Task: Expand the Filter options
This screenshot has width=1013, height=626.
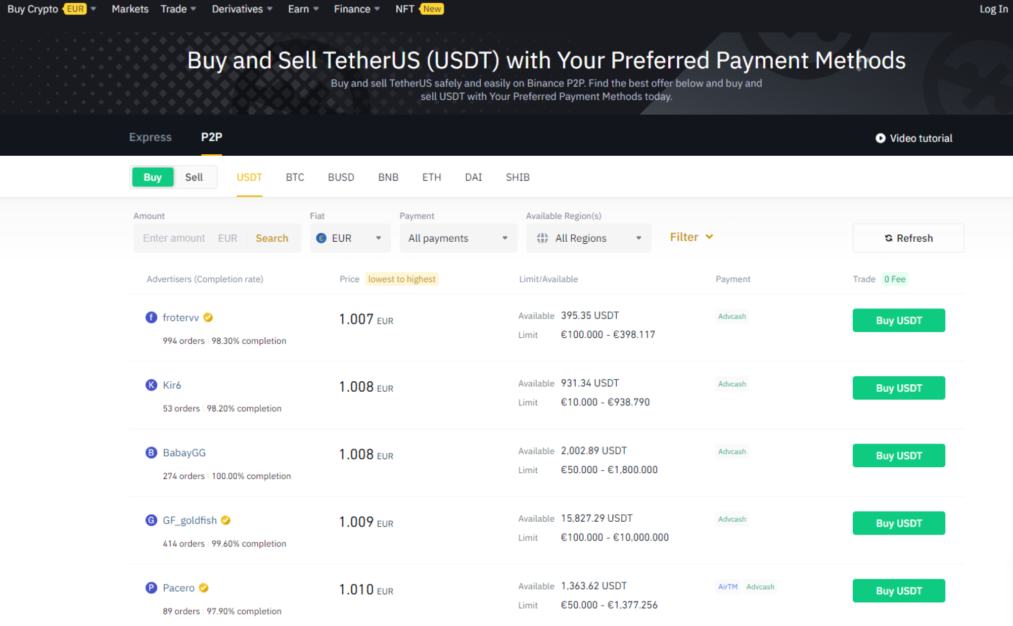Action: click(x=691, y=237)
